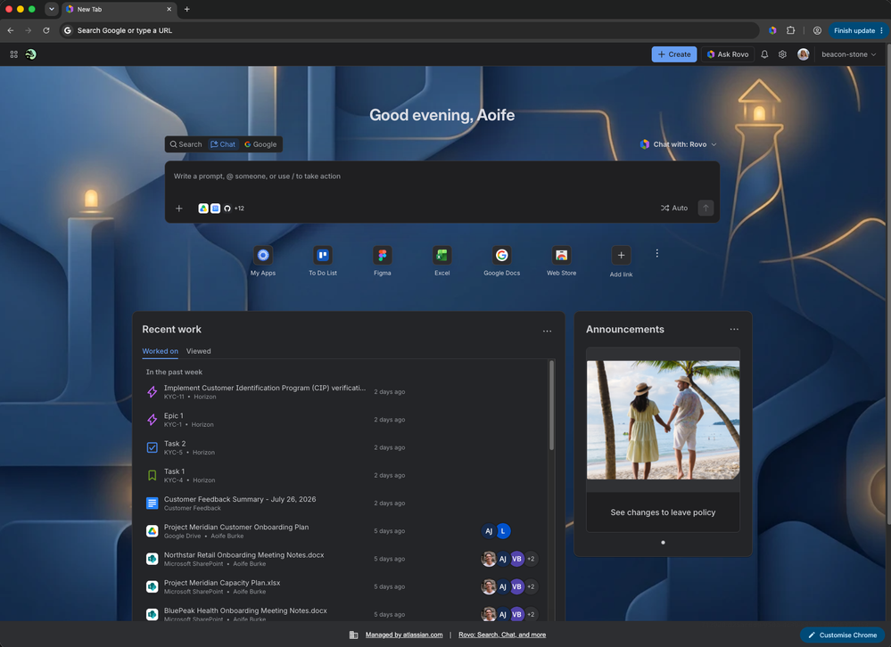Select the Viewed tab
The image size is (891, 647).
pyautogui.click(x=198, y=351)
